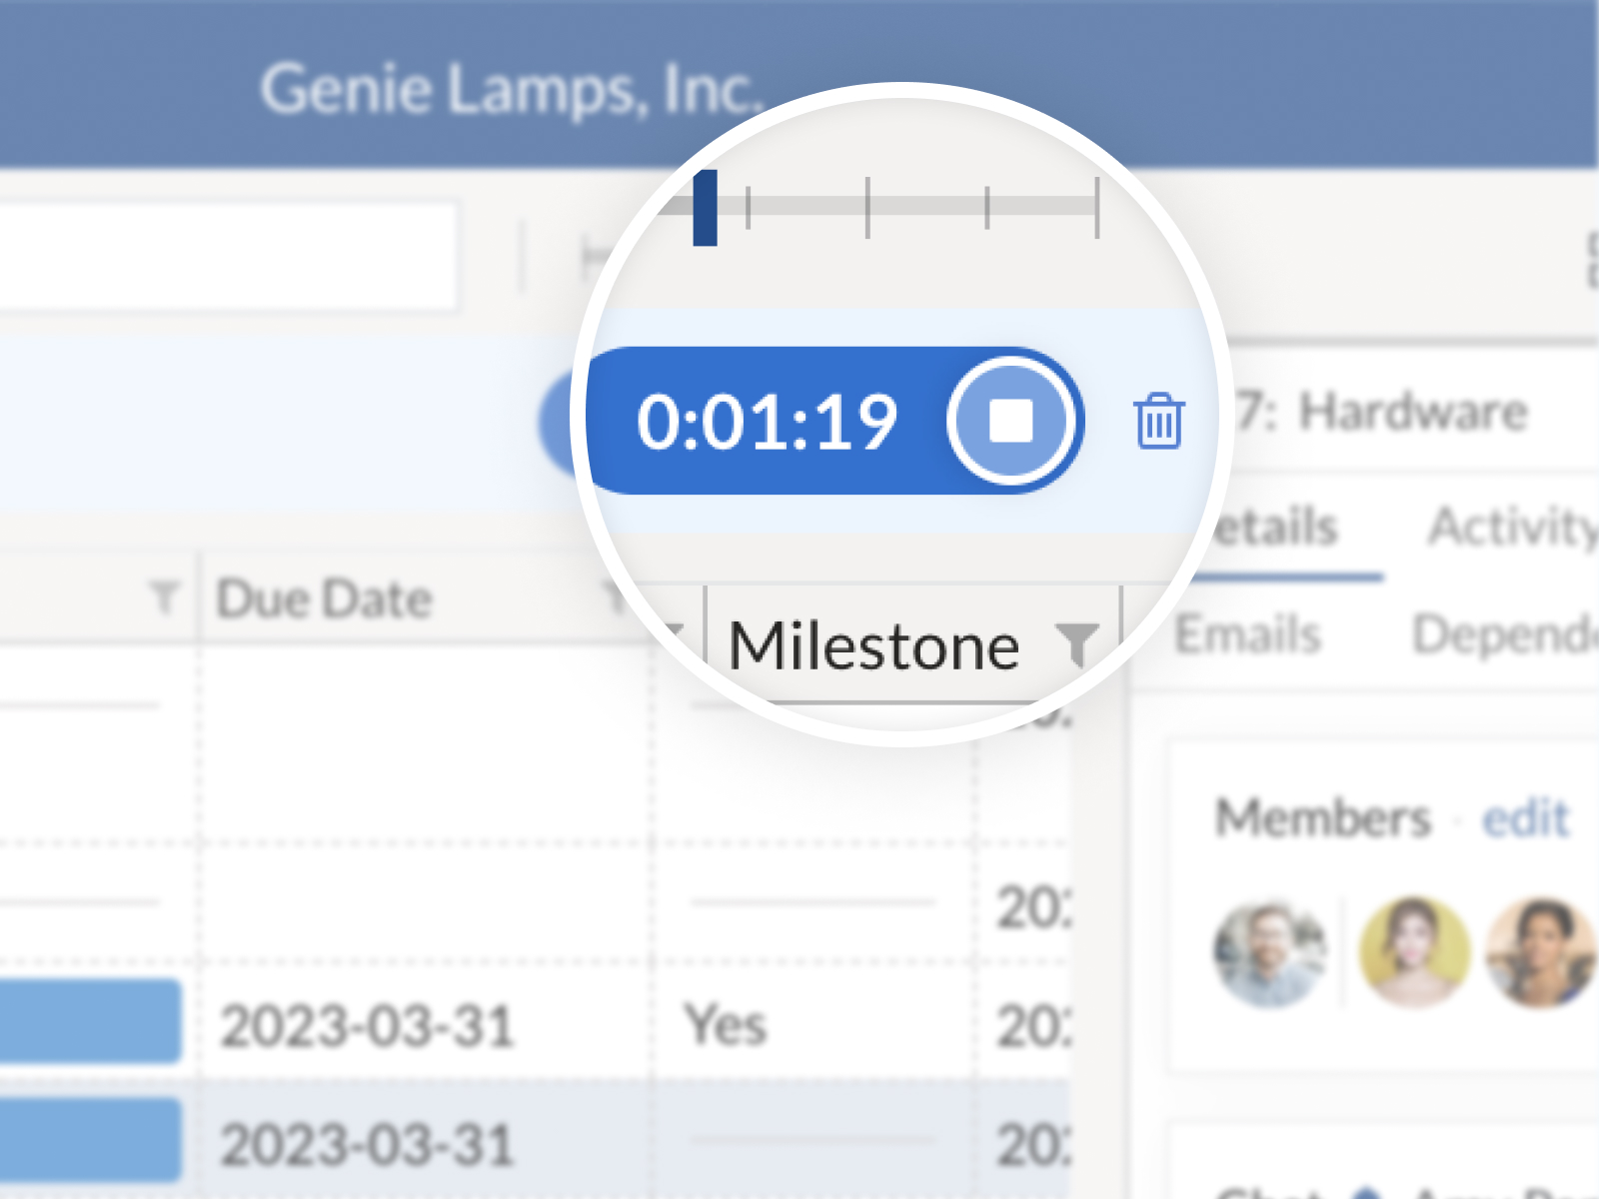
Task: Sort by the Milestone column header
Action: pos(873,646)
